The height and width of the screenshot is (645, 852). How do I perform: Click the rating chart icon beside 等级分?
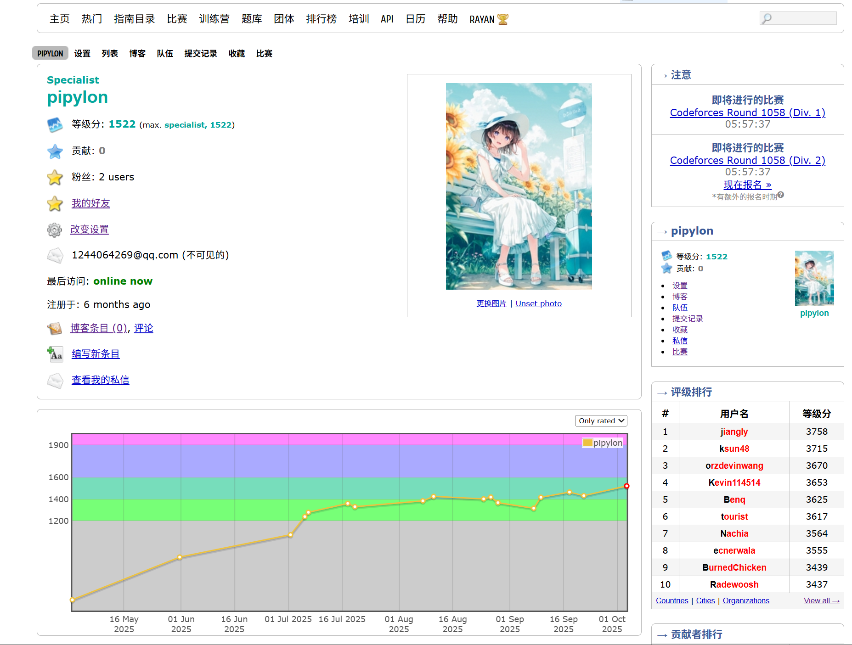[55, 125]
